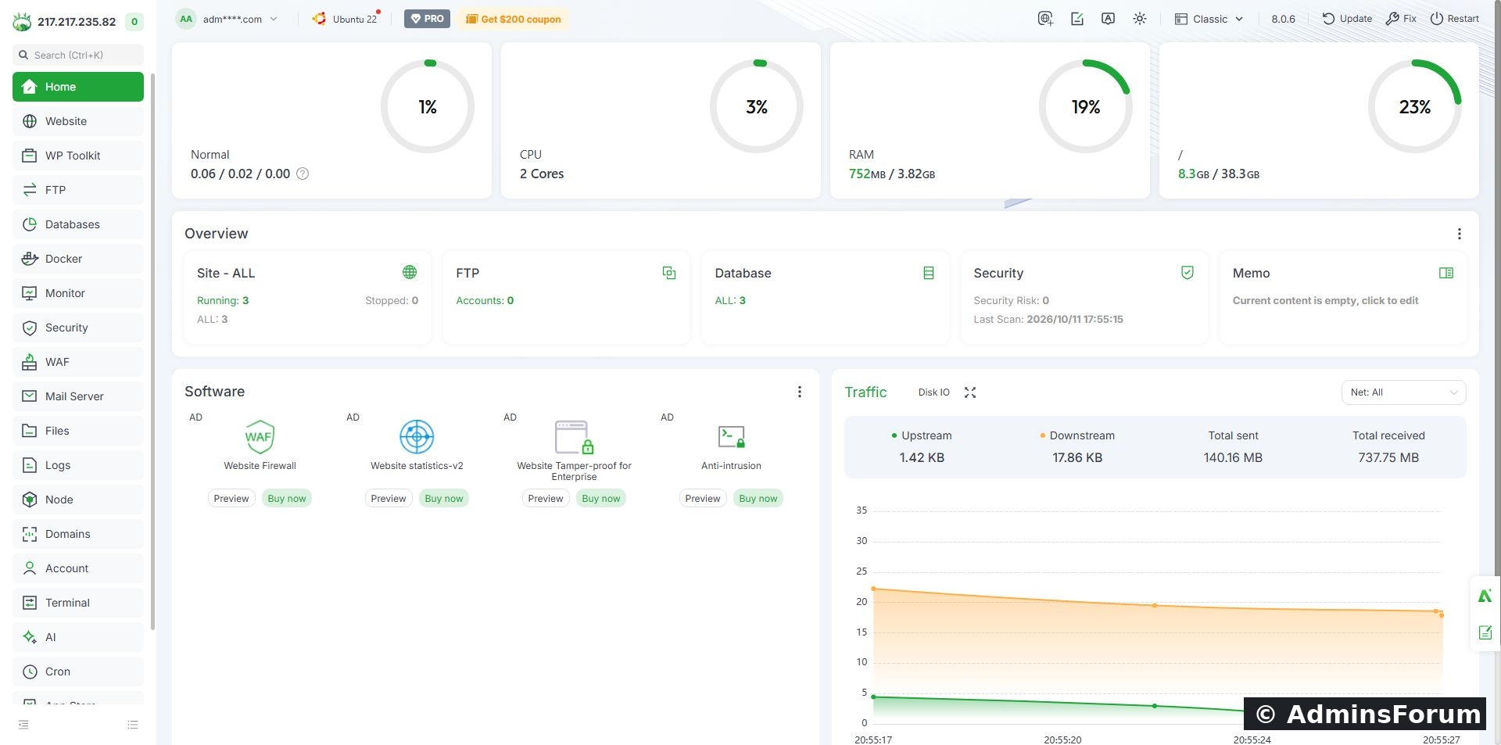Click the AI sparkle icon

[30, 637]
